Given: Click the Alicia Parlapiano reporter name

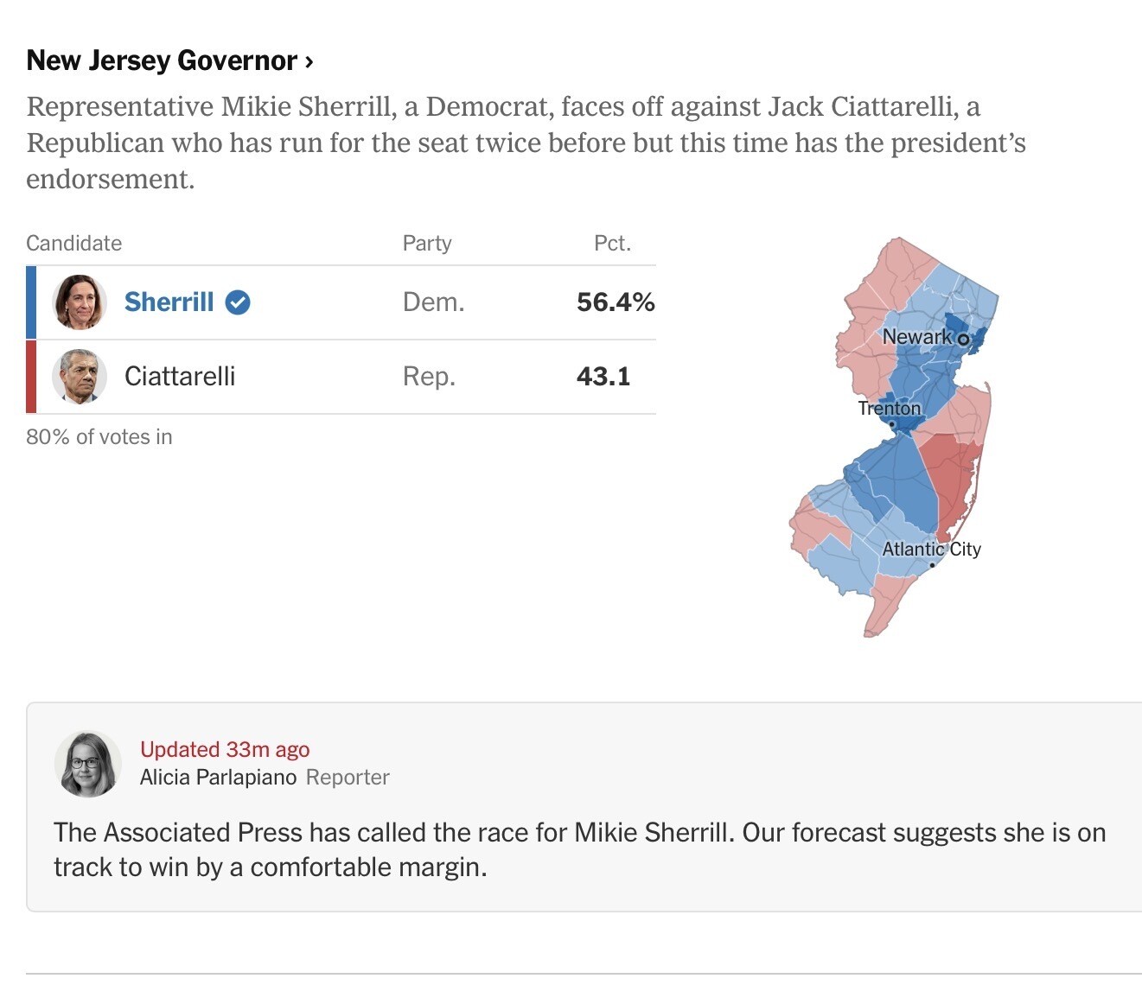Looking at the screenshot, I should 218,778.
